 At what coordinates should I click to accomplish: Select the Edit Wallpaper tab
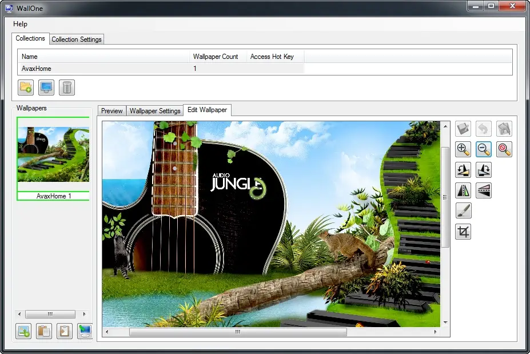[207, 110]
